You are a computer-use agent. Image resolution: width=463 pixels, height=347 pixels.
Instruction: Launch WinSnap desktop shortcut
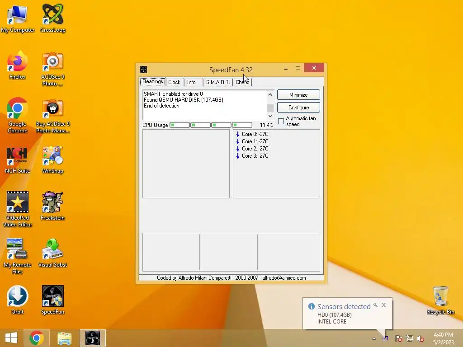click(x=52, y=159)
